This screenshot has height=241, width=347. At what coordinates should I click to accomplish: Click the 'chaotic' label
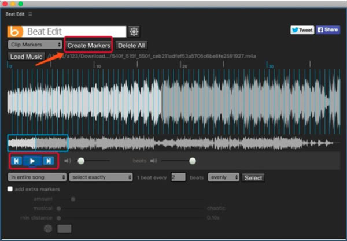click(x=216, y=208)
